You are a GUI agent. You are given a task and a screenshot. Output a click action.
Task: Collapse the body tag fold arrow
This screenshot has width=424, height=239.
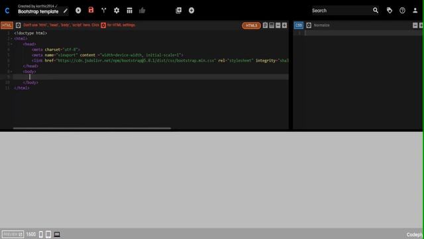click(11, 72)
